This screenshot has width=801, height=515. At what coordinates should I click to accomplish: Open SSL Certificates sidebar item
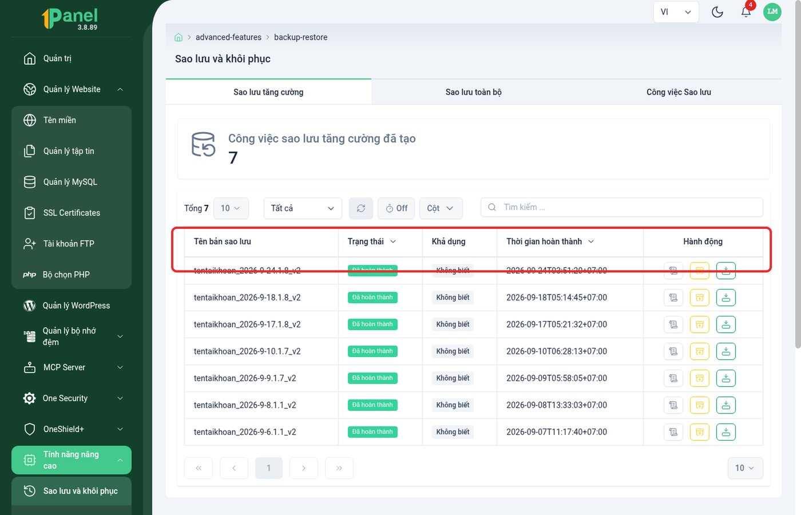pos(72,213)
